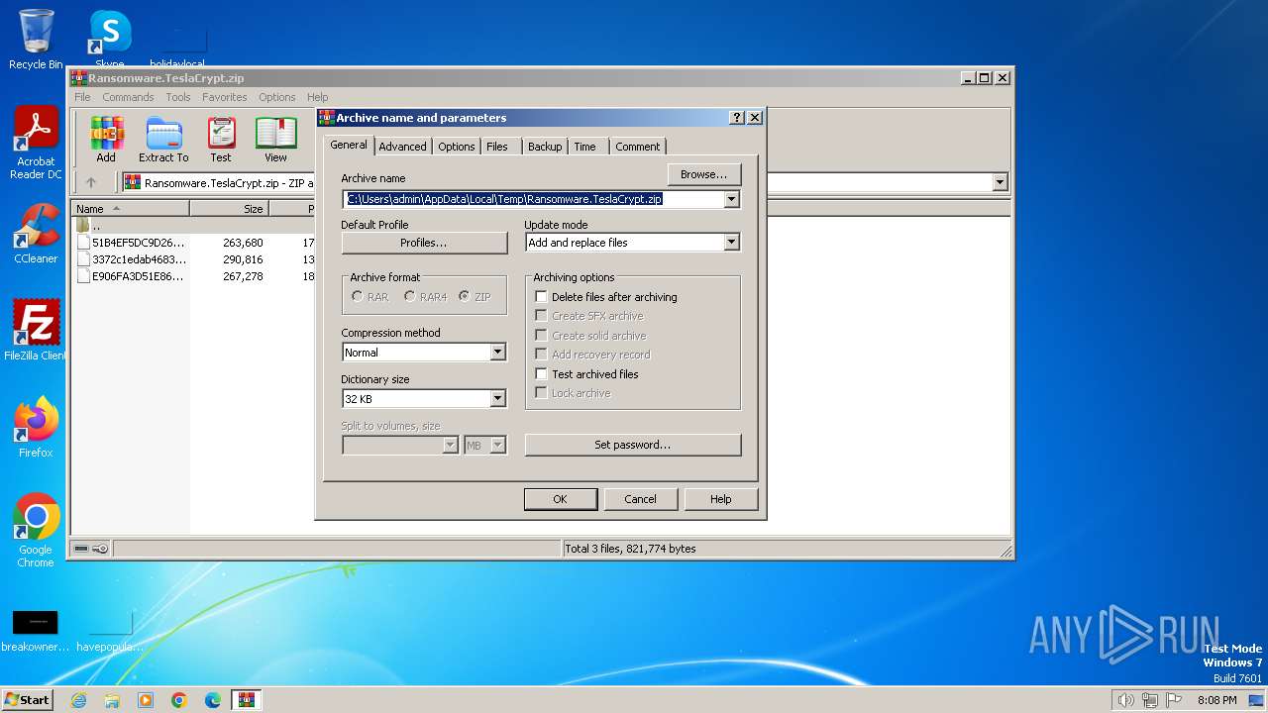Click the Action Center flag icon
The image size is (1268, 713).
point(1174,700)
